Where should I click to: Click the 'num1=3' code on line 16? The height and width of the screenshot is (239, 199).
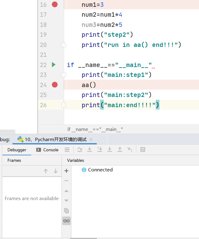[x=93, y=5]
